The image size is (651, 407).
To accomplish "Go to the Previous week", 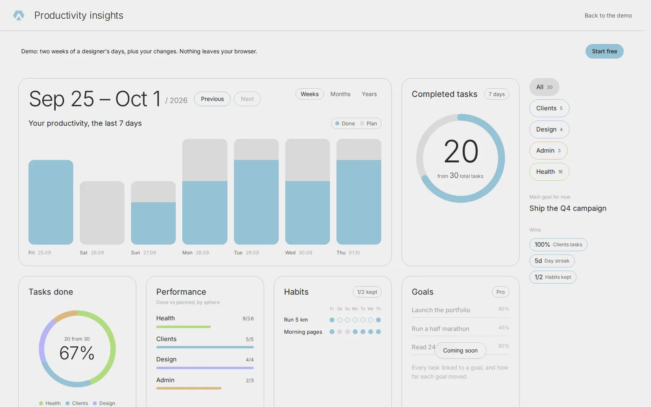I will [212, 99].
